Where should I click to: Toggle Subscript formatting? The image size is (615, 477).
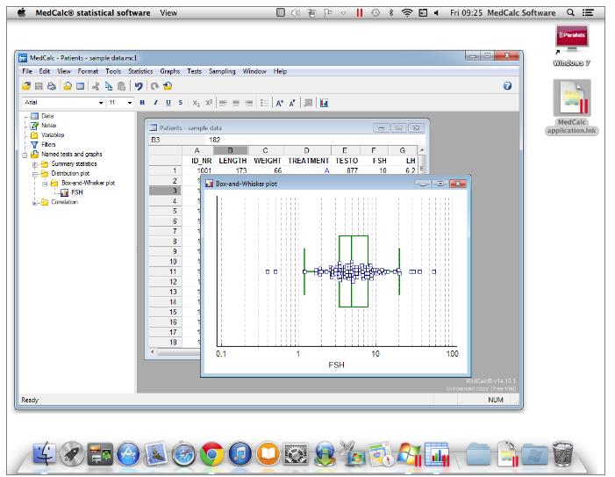click(197, 103)
